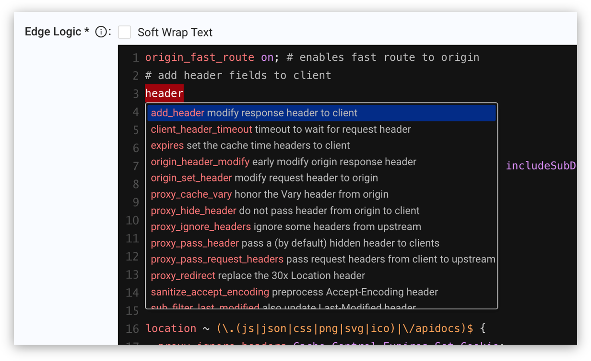
Task: Choose proxy_ignore_headers suggestion
Action: (x=321, y=227)
